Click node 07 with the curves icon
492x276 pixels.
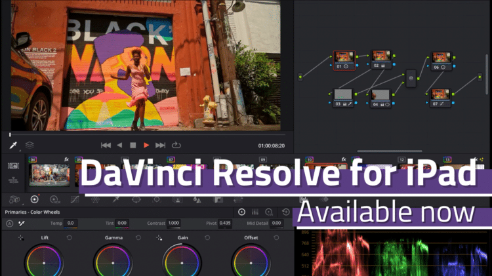pyautogui.click(x=440, y=97)
